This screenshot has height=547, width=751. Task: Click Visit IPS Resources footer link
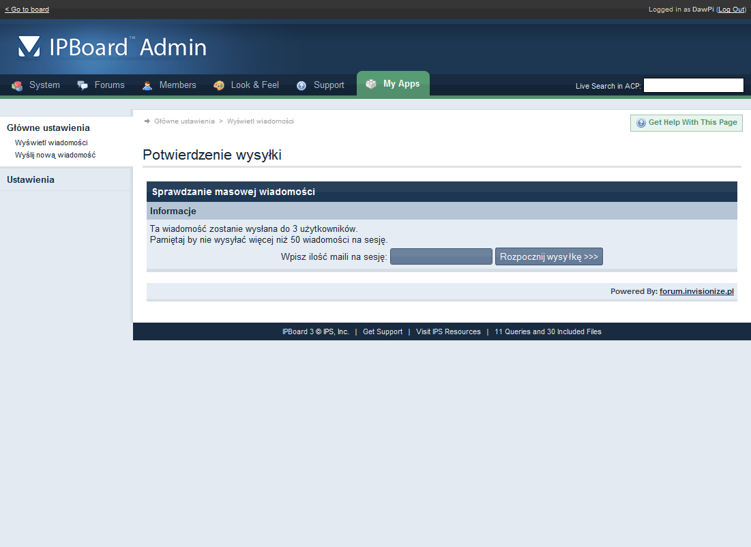click(448, 331)
